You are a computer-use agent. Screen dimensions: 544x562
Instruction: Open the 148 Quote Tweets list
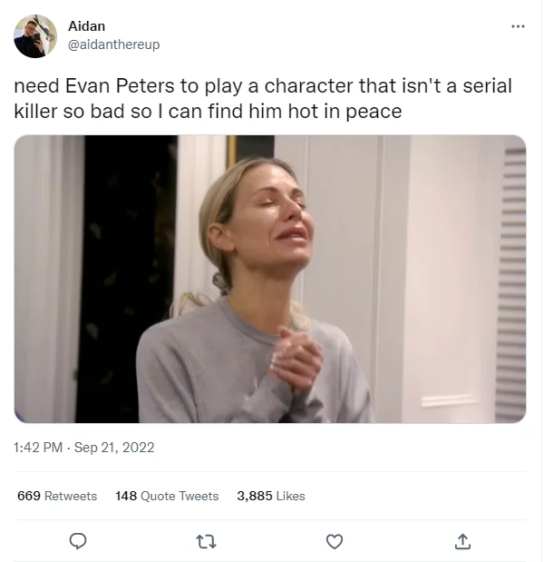click(167, 496)
